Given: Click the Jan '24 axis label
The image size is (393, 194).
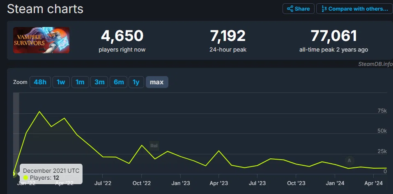Looking at the screenshot, I should [335, 183].
